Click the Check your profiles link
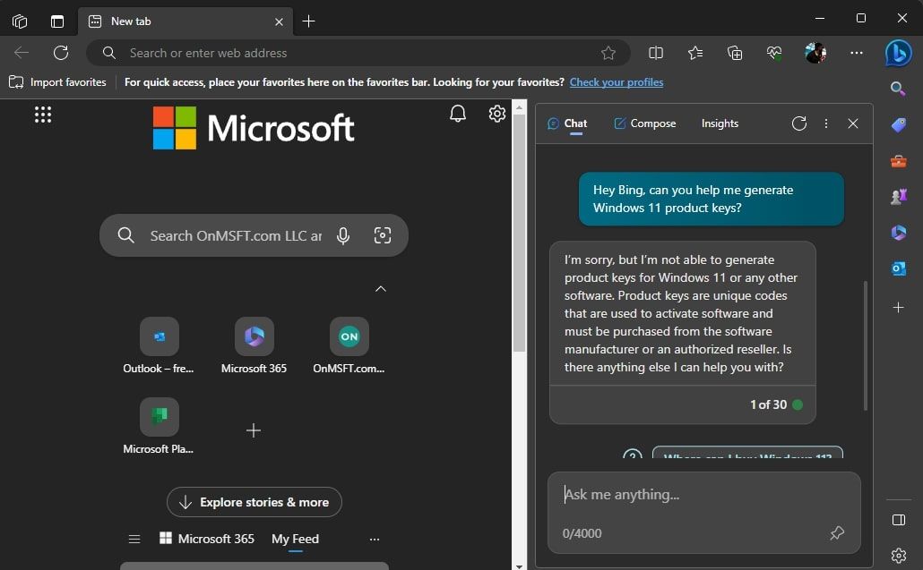 [x=617, y=82]
